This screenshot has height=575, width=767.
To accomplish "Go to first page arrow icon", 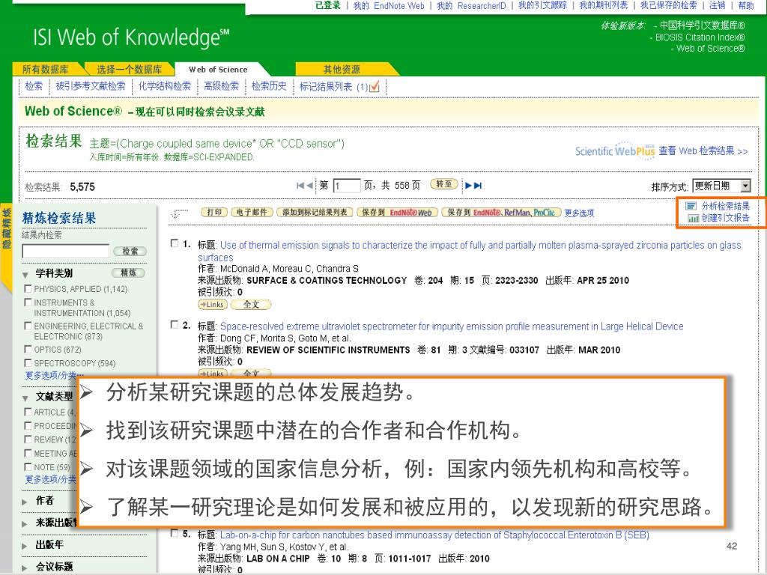I will 300,186.
